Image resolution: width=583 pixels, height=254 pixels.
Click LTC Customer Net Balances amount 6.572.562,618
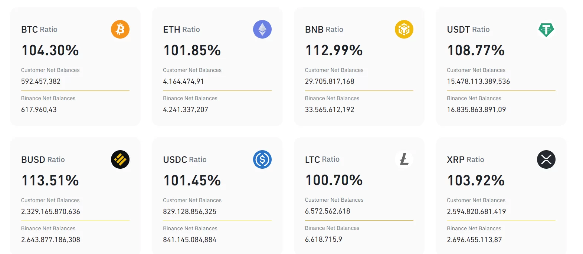[x=328, y=211]
